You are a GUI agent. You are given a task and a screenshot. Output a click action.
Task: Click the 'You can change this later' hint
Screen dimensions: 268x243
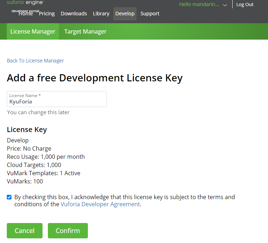(38, 112)
